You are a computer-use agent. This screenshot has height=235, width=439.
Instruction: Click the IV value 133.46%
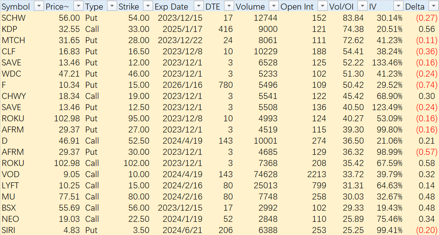[387, 63]
